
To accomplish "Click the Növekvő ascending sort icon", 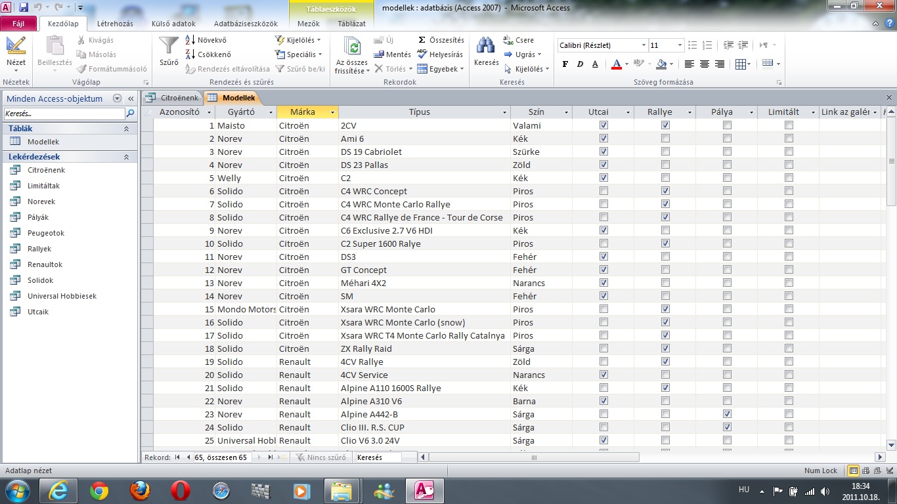I will tap(190, 40).
